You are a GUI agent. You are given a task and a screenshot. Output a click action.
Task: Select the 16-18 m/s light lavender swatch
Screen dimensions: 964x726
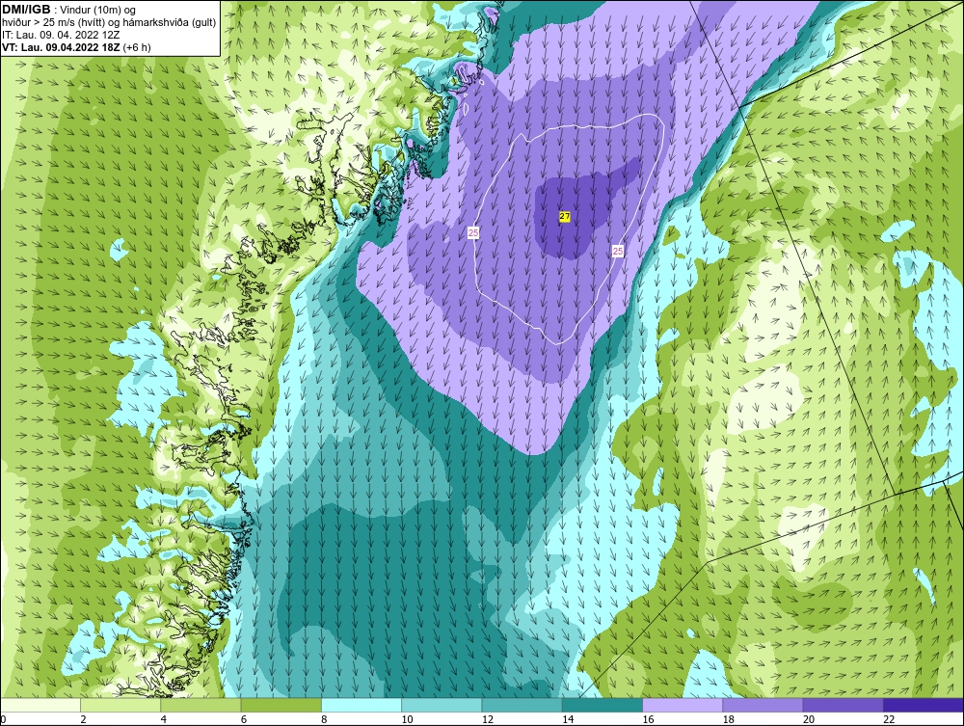[x=683, y=705]
